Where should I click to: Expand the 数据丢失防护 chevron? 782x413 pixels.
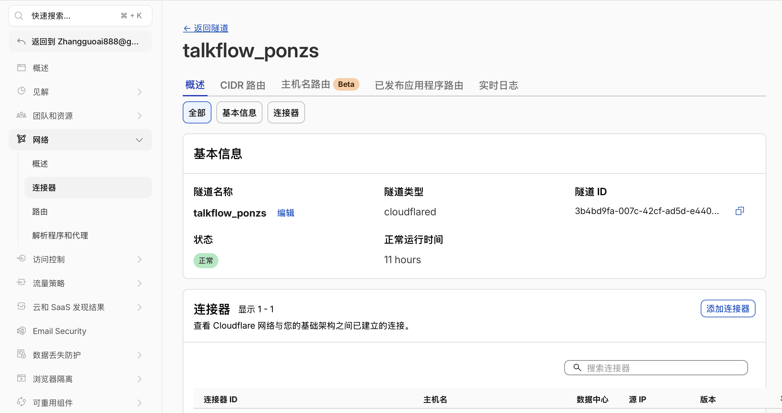(140, 355)
